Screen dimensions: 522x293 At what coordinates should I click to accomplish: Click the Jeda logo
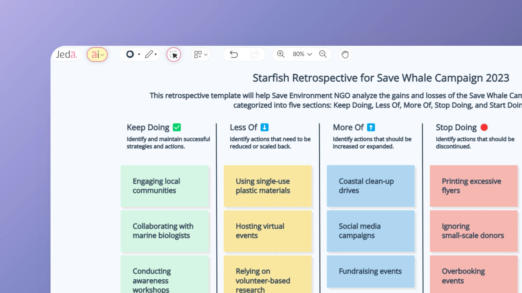67,54
